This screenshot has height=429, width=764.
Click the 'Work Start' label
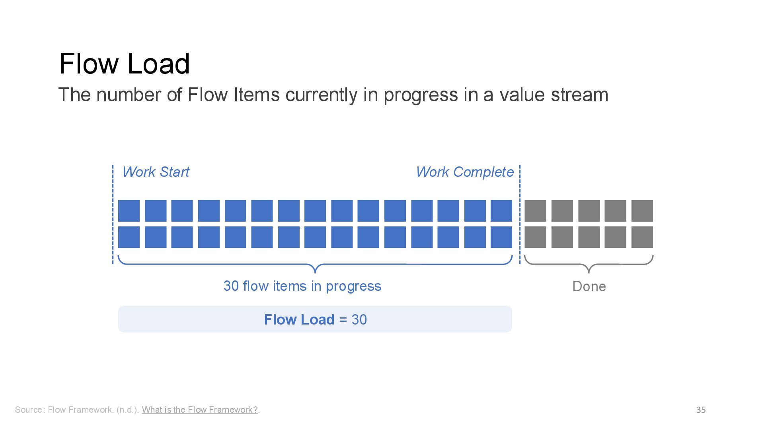156,172
